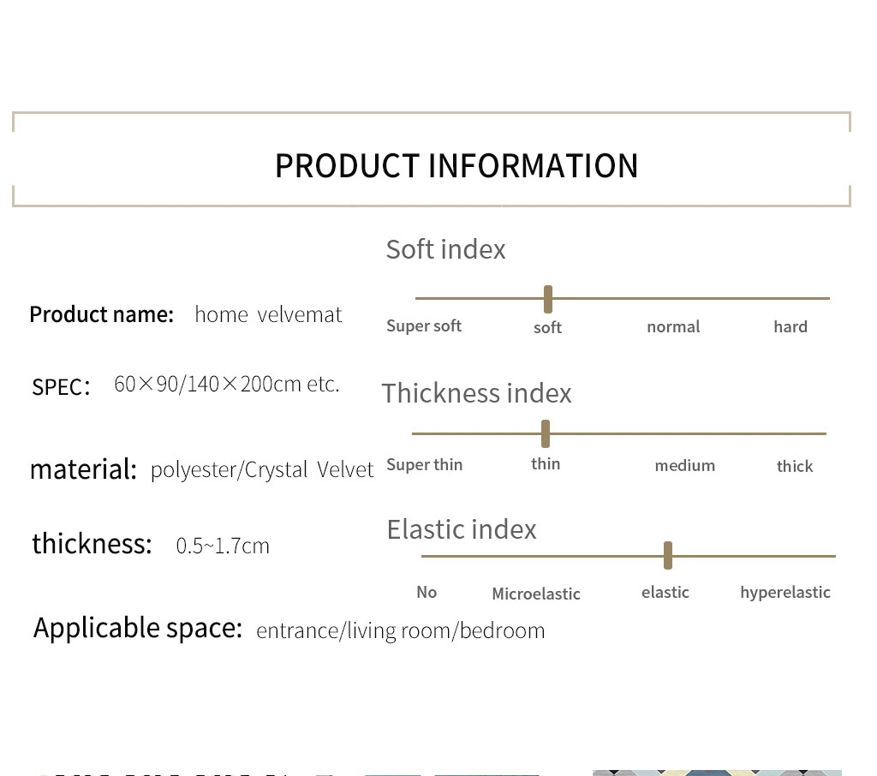Viewport: 877px width, 776px height.
Task: Click the PRODUCT INFORMATION heading
Action: coord(456,165)
